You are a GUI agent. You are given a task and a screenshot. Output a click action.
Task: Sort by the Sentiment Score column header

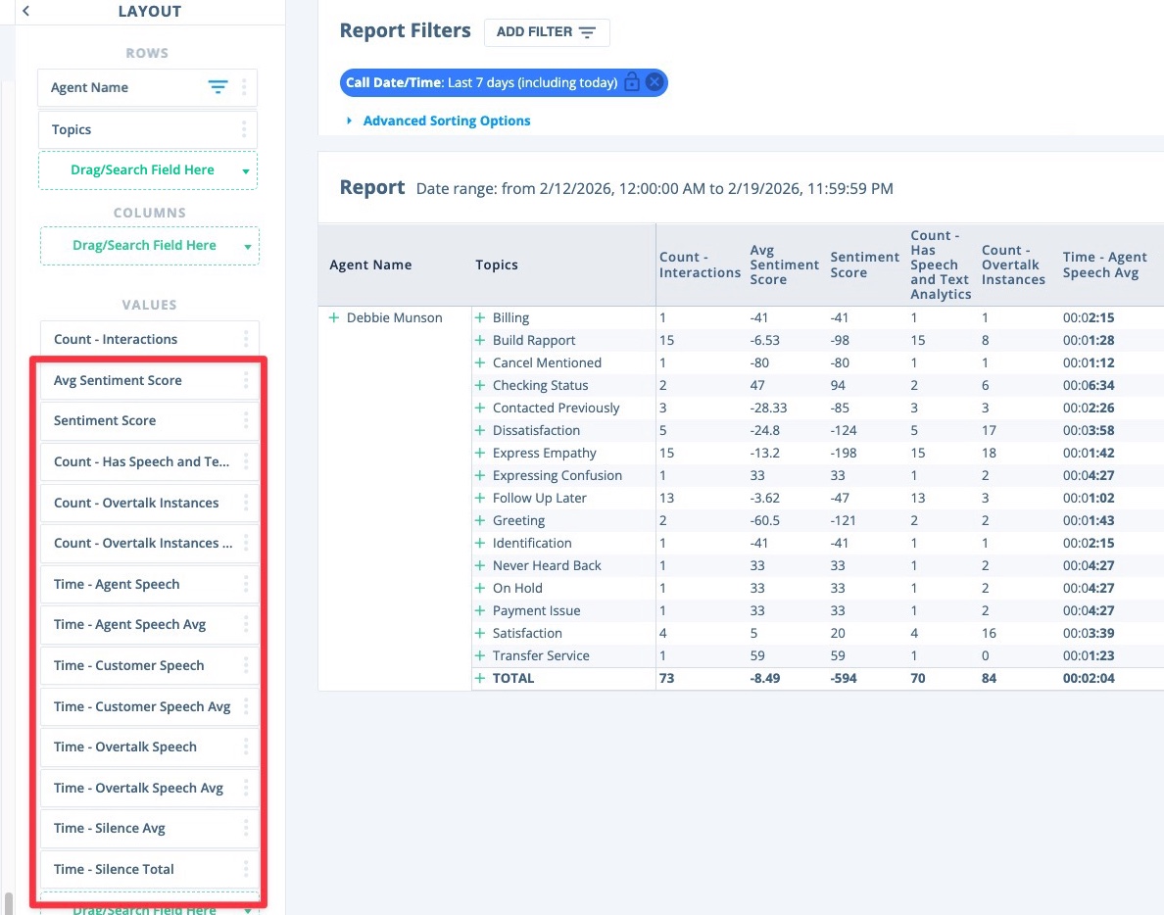864,265
